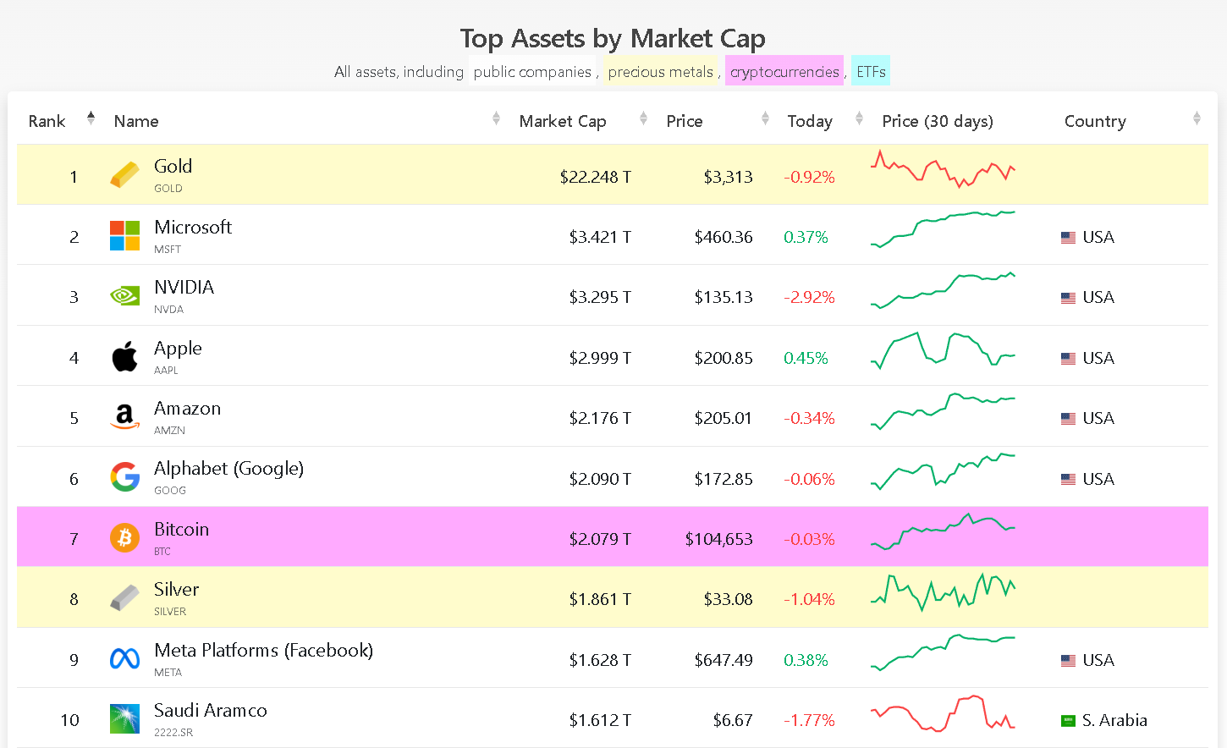
Task: Click Apple's 30-day price chart
Action: 943,350
